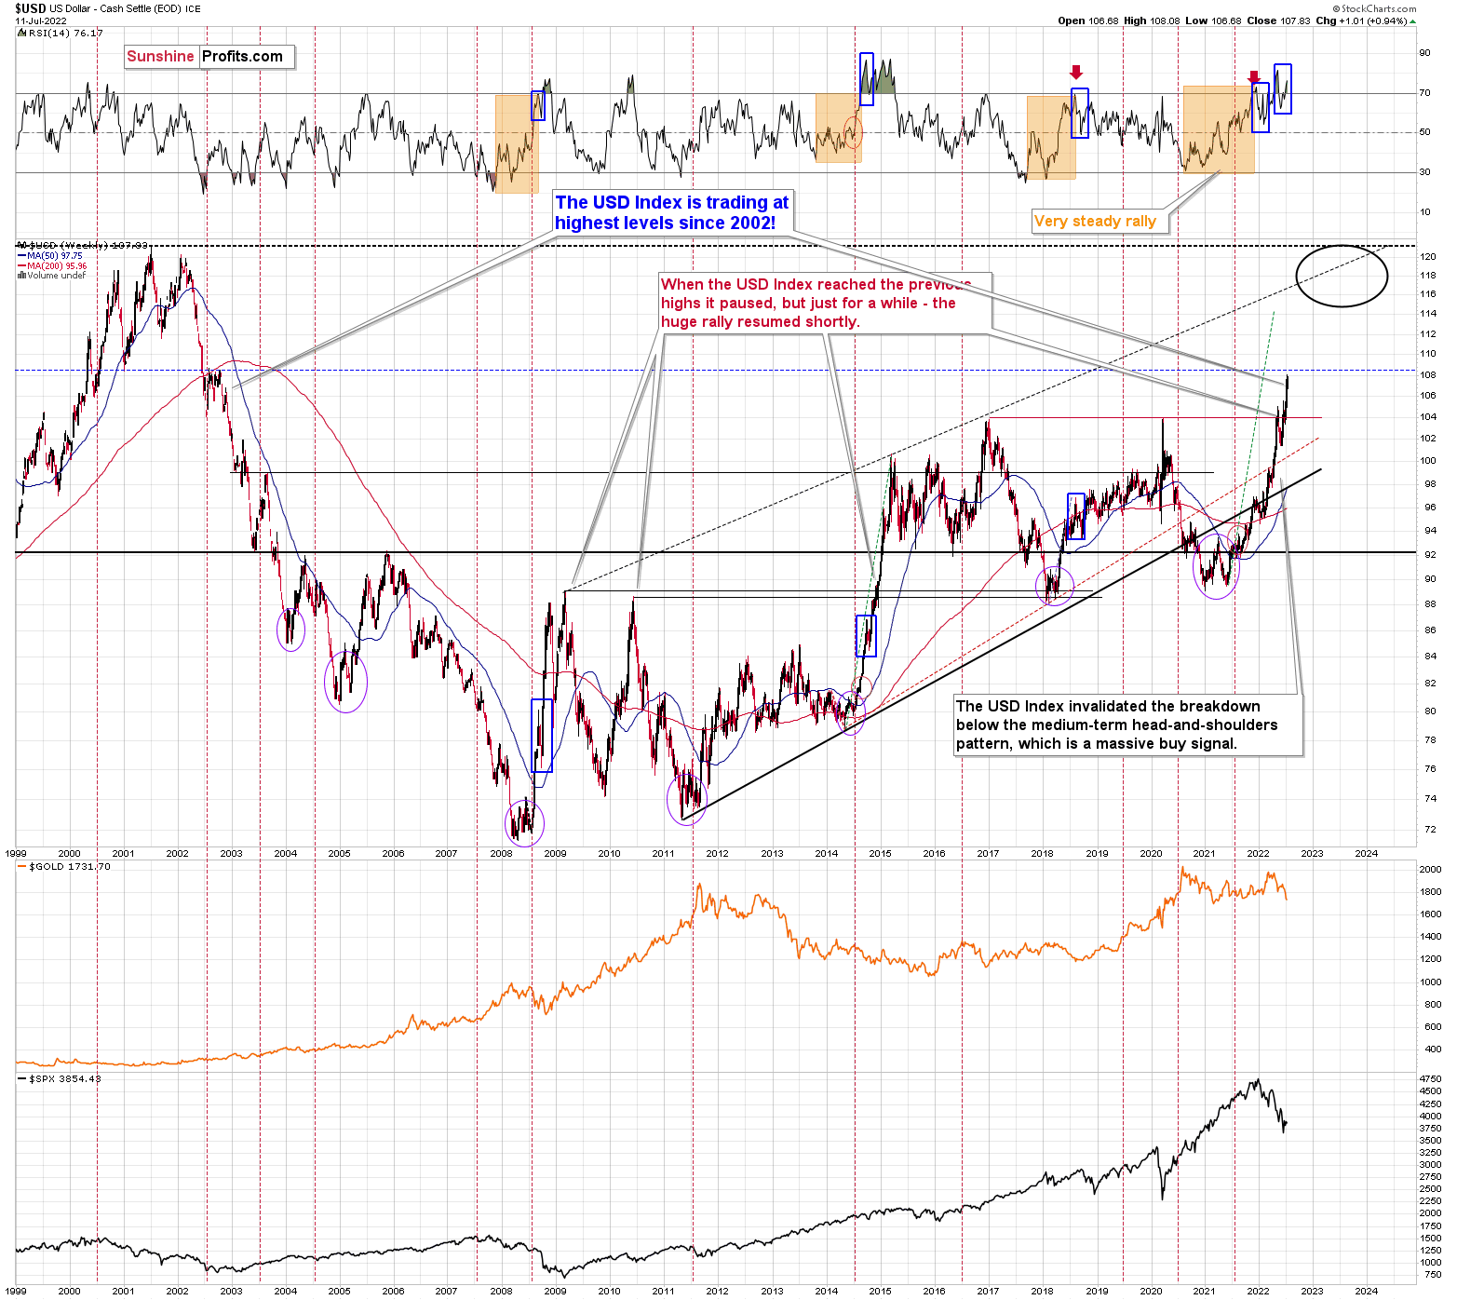Click the "Sunshine Profits.com" logo box
The height and width of the screenshot is (1300, 1457).
(209, 57)
